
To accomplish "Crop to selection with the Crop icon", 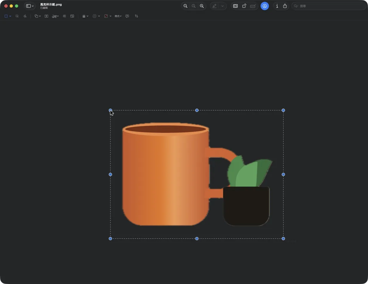I will click(137, 16).
